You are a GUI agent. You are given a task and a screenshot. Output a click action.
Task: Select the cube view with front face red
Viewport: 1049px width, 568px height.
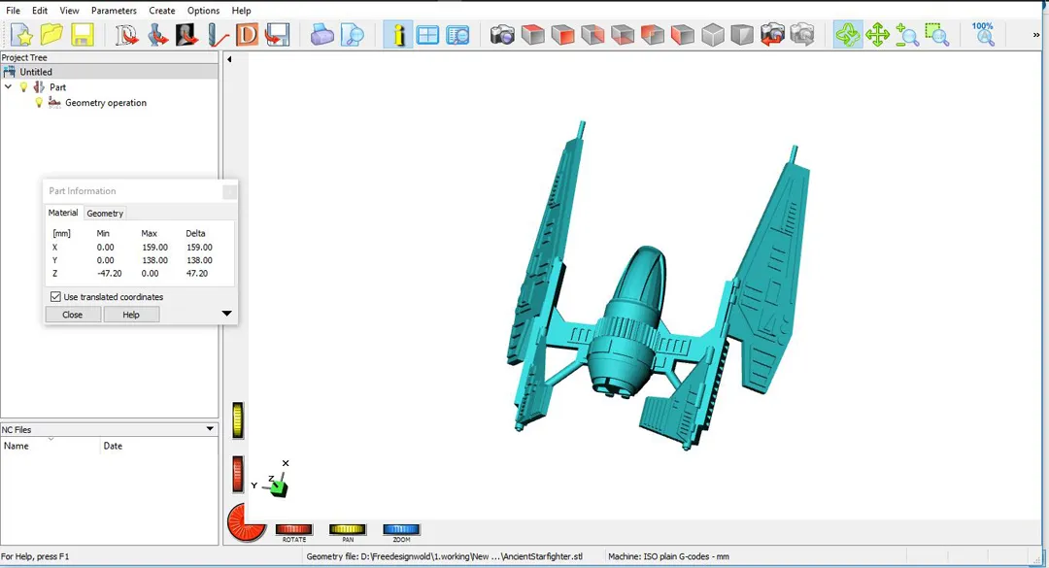562,35
